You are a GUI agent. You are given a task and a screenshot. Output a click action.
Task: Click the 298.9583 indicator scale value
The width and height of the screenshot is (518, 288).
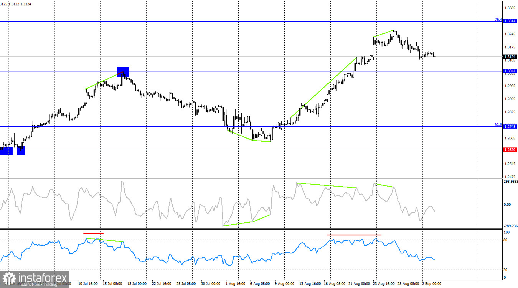pos(510,182)
